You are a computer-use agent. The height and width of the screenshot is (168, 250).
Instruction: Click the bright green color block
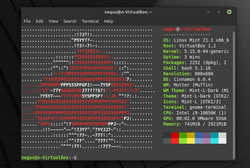click(x=183, y=141)
